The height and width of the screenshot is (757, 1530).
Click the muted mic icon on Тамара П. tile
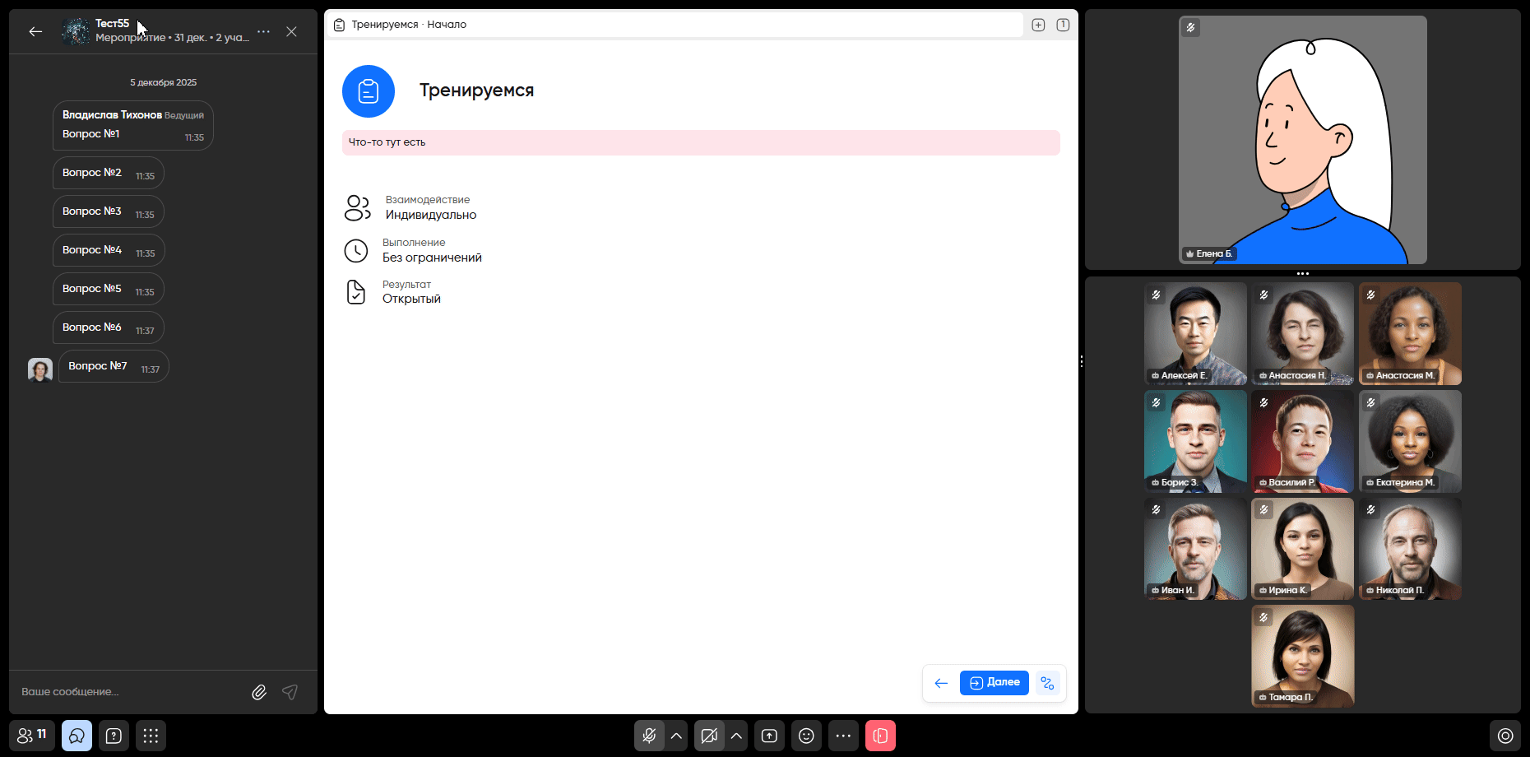pyautogui.click(x=1263, y=617)
